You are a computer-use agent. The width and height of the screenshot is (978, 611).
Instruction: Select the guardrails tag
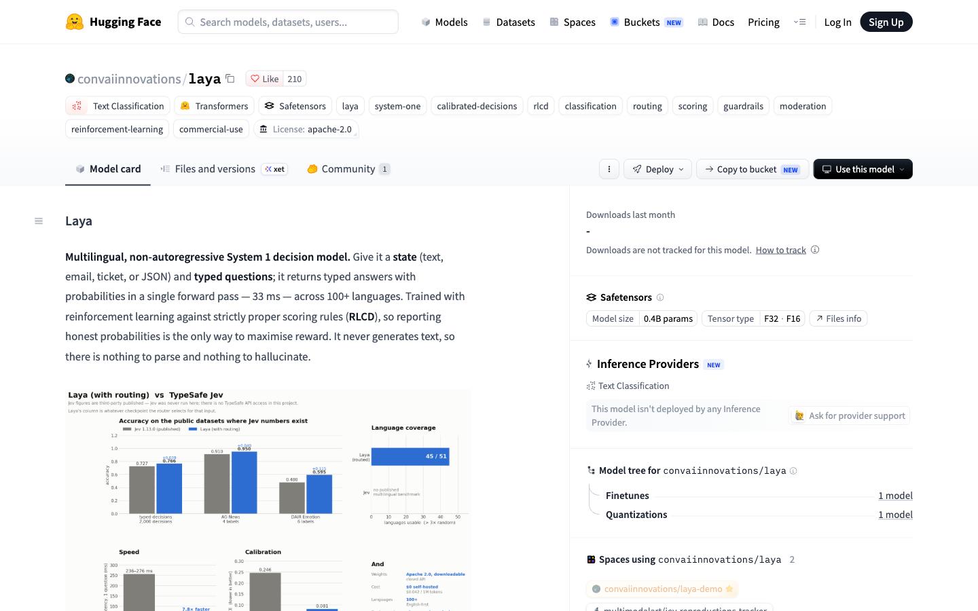click(743, 106)
